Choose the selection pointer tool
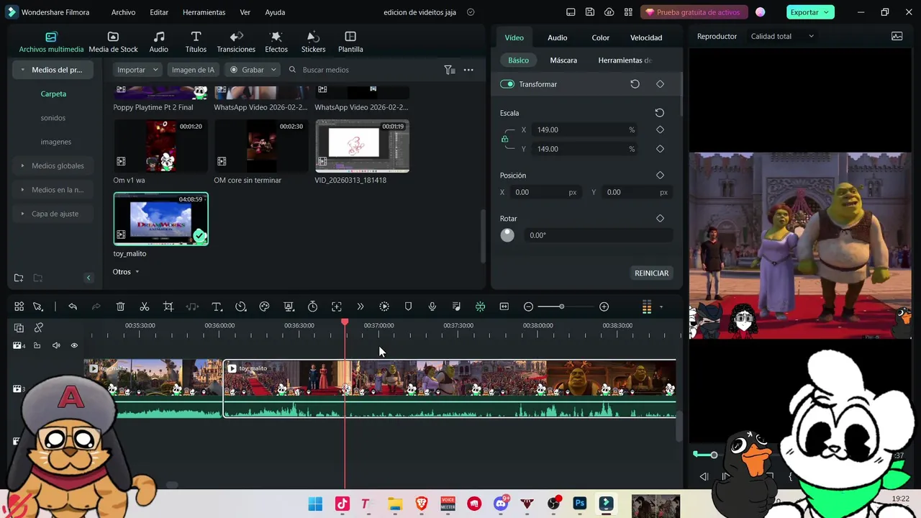This screenshot has height=518, width=921. click(x=37, y=306)
